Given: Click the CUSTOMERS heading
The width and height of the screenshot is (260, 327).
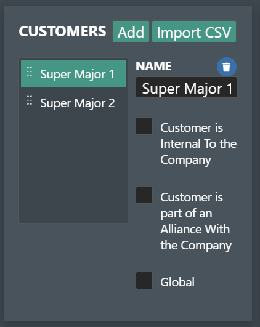Looking at the screenshot, I should click(62, 31).
